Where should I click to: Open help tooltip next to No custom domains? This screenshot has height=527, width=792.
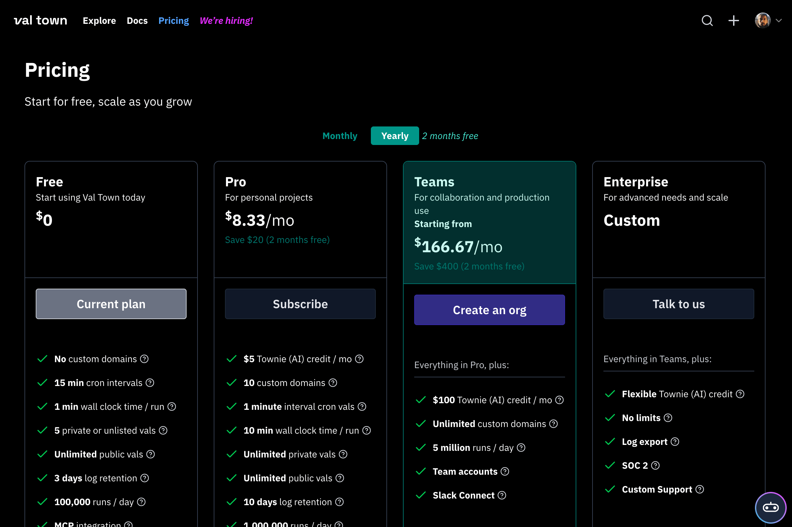[145, 359]
